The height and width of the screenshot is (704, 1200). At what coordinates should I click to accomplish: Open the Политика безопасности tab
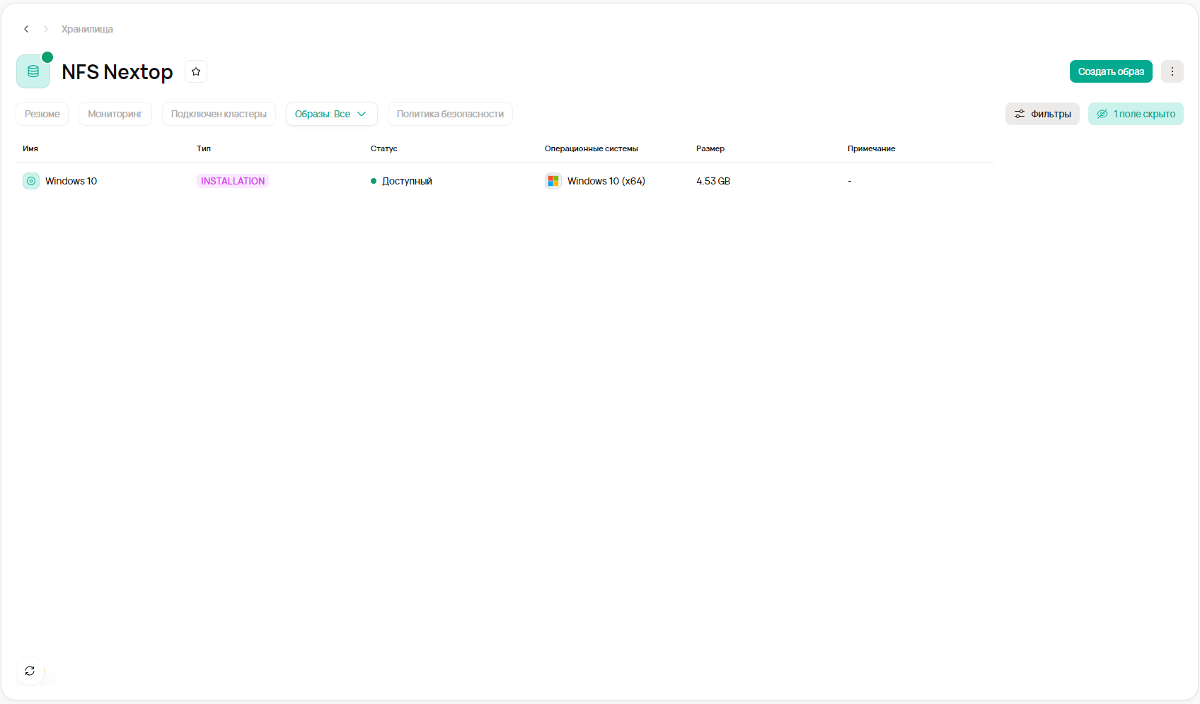(450, 114)
